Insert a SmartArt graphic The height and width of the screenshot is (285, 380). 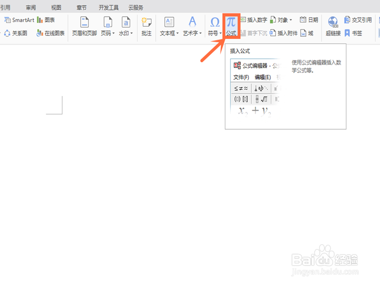pyautogui.click(x=19, y=20)
